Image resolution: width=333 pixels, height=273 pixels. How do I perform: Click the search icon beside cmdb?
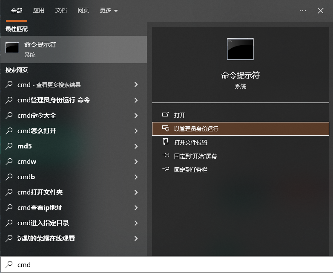9,177
